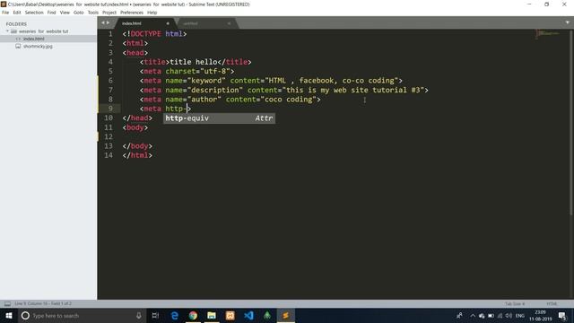Viewport: 574px width, 323px height.
Task: Open the Edit menu
Action: point(17,13)
